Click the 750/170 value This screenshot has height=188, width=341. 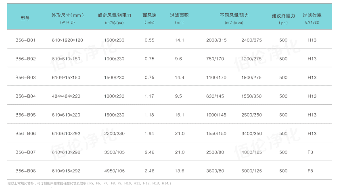[215, 59]
